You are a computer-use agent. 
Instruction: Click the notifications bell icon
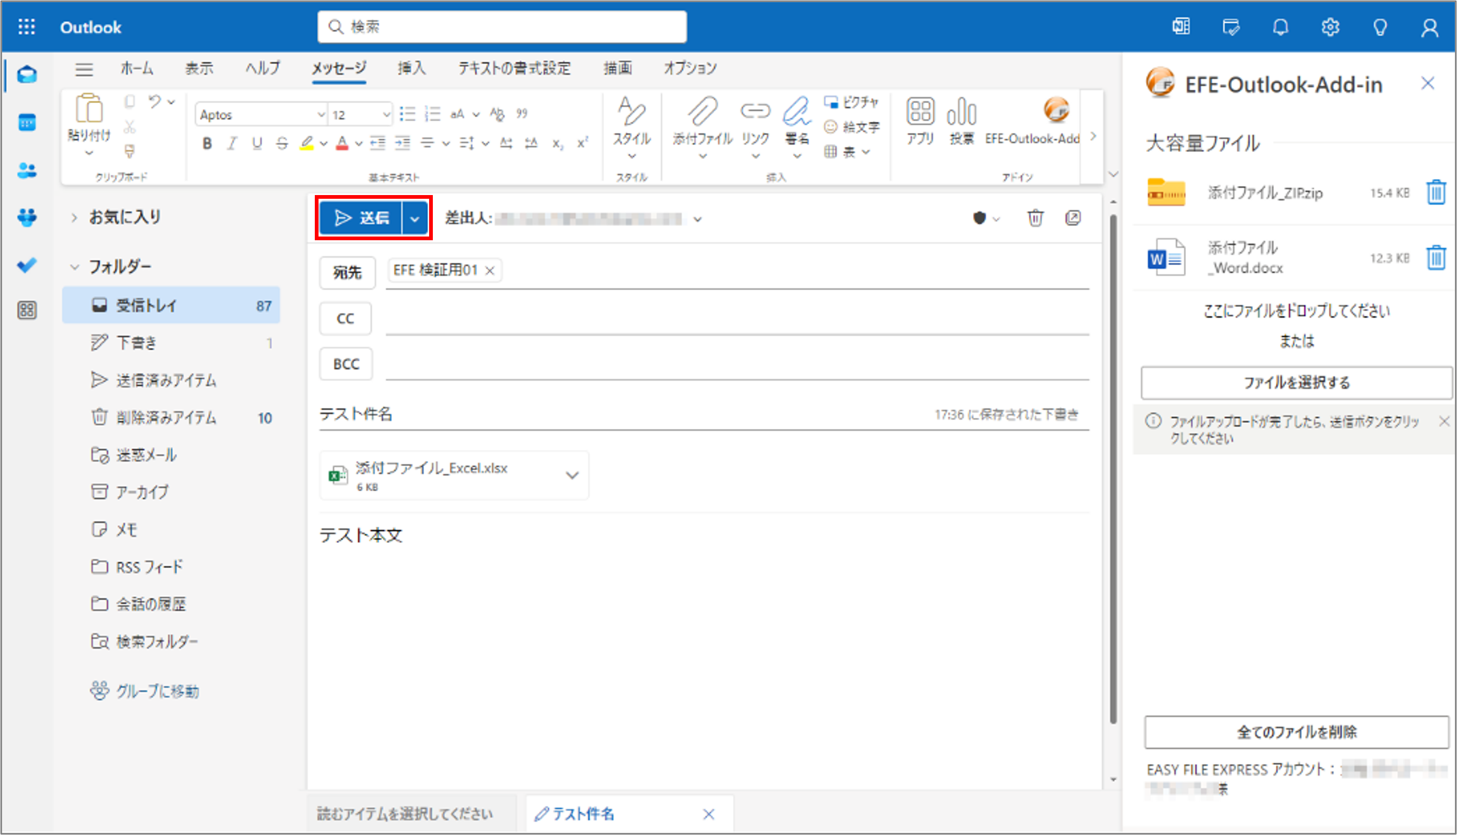[x=1281, y=27]
